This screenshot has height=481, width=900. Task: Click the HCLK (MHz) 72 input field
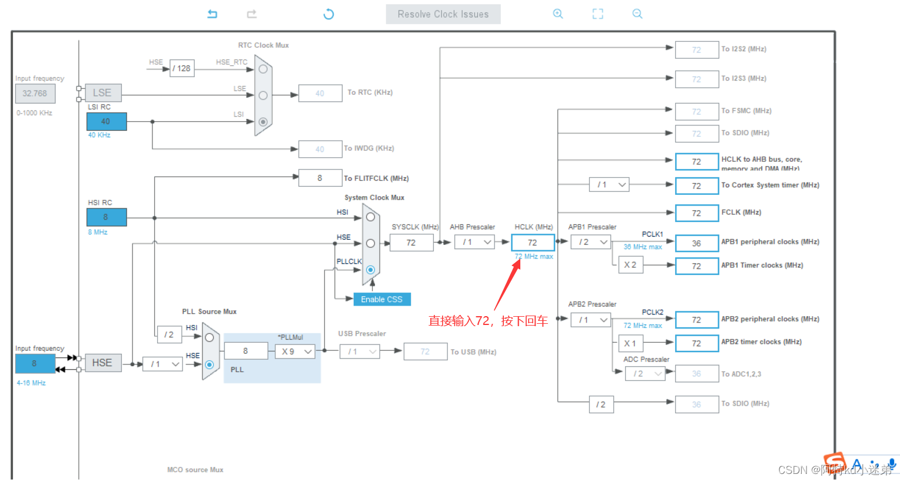coord(533,243)
